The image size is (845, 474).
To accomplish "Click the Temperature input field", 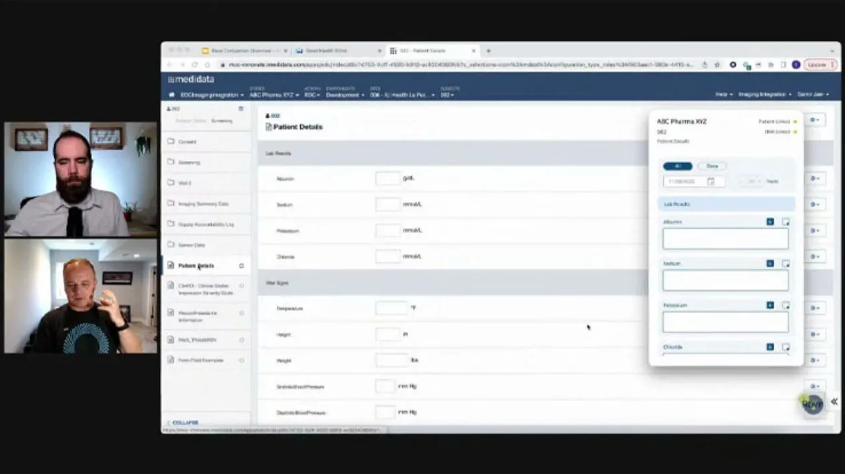I will tap(391, 308).
